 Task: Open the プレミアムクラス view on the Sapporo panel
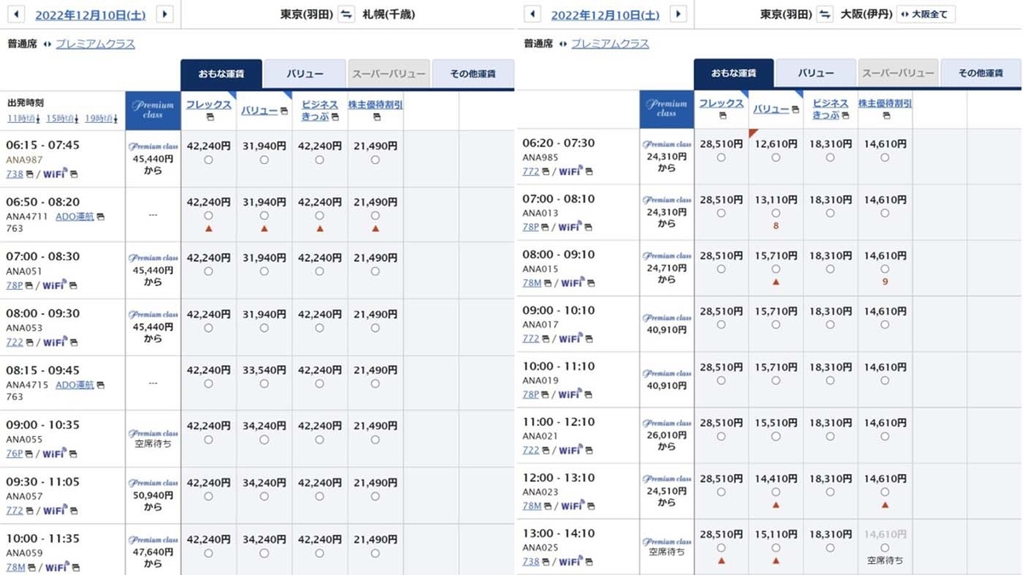pyautogui.click(x=95, y=43)
